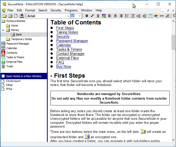Insert a numbered list

(133, 16)
